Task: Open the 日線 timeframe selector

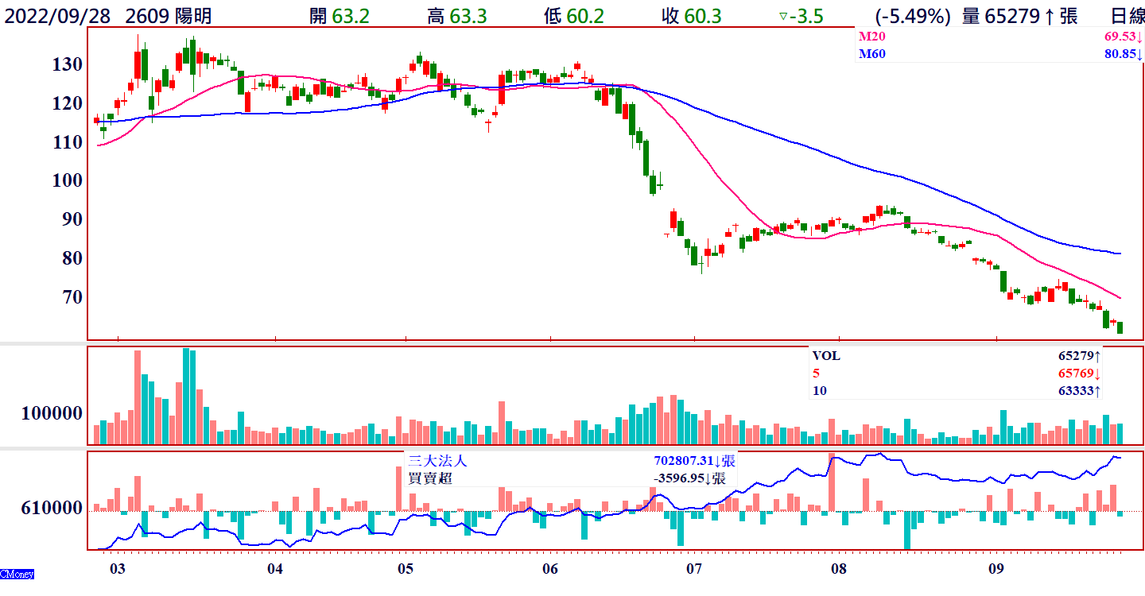Action: pos(1127,16)
